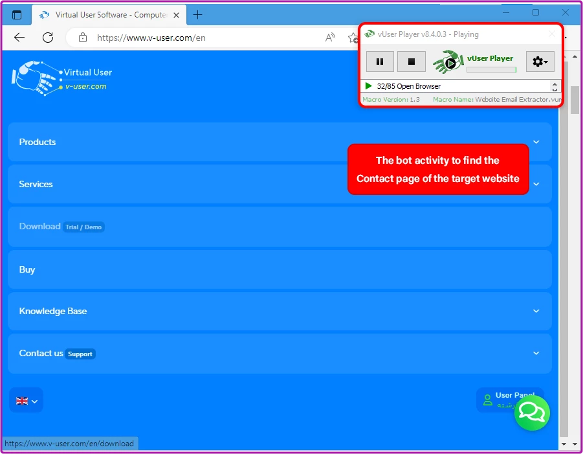Screen dimensions: 583x454
Task: Select the 32/85 Open Browser command row
Action: point(456,86)
